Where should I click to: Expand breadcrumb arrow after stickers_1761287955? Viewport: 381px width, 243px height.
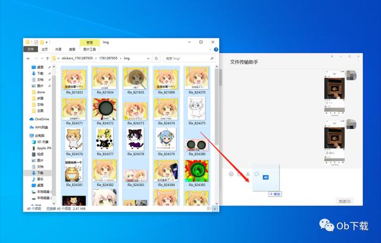(96, 58)
